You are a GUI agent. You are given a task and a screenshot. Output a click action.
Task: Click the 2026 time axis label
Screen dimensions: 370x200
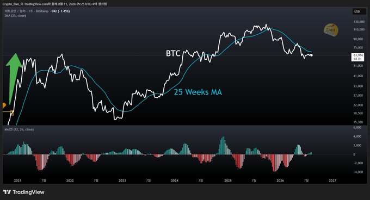280,180
